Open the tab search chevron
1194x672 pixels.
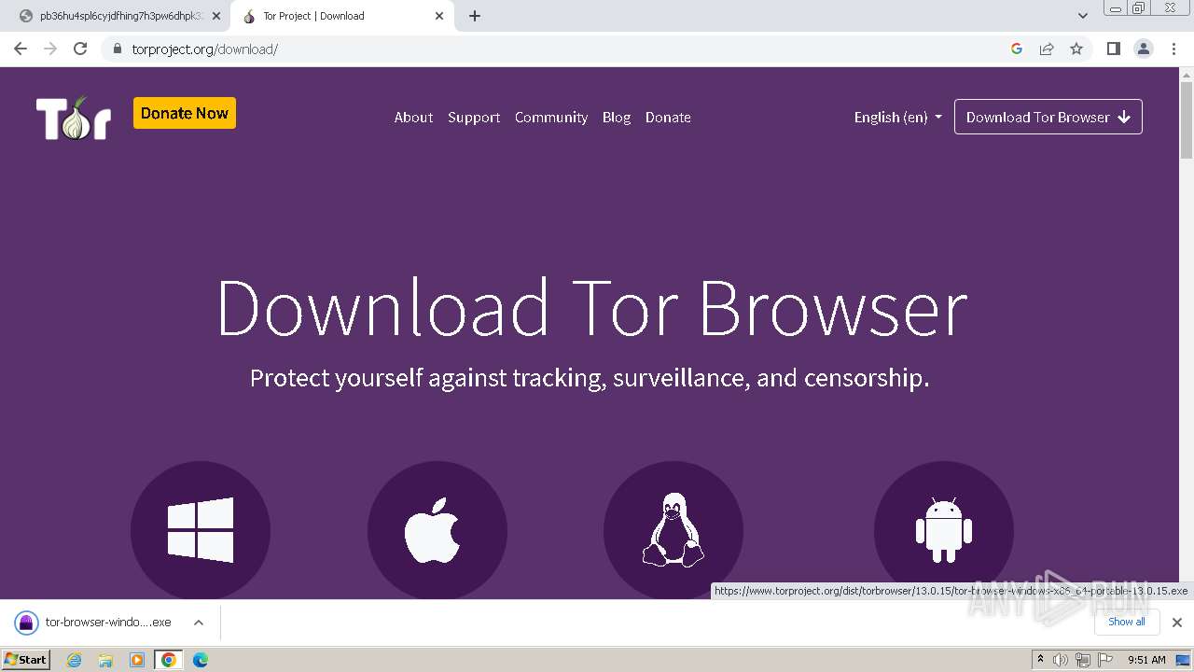click(x=1083, y=16)
